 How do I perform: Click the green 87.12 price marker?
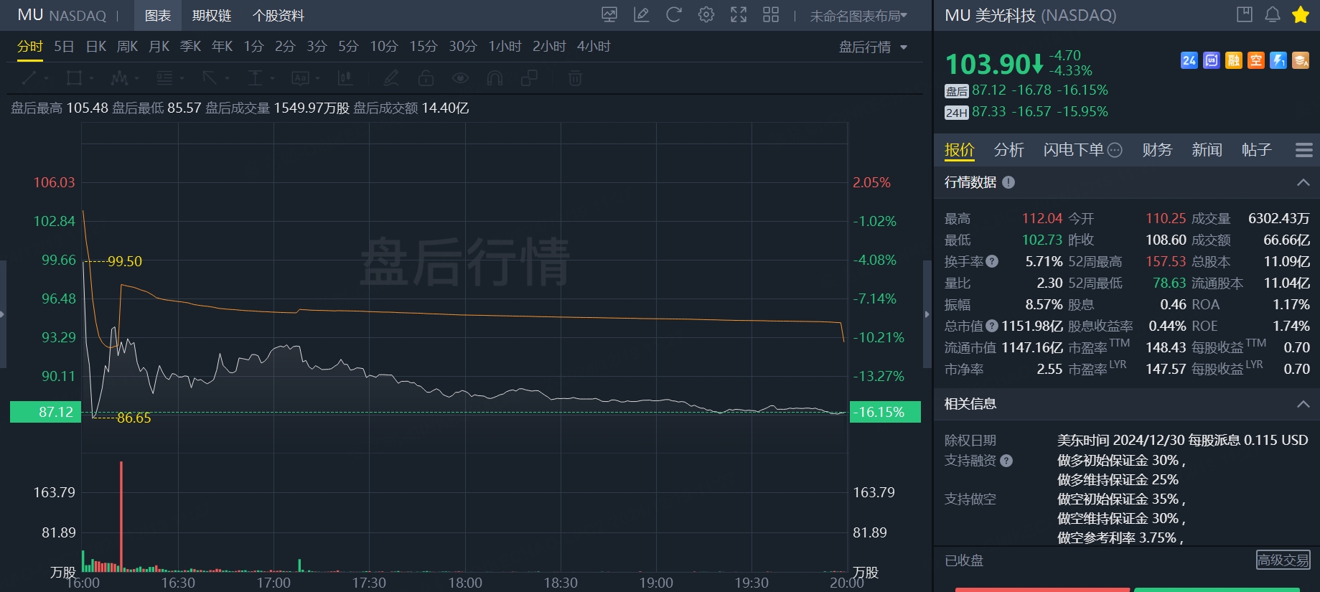click(46, 412)
